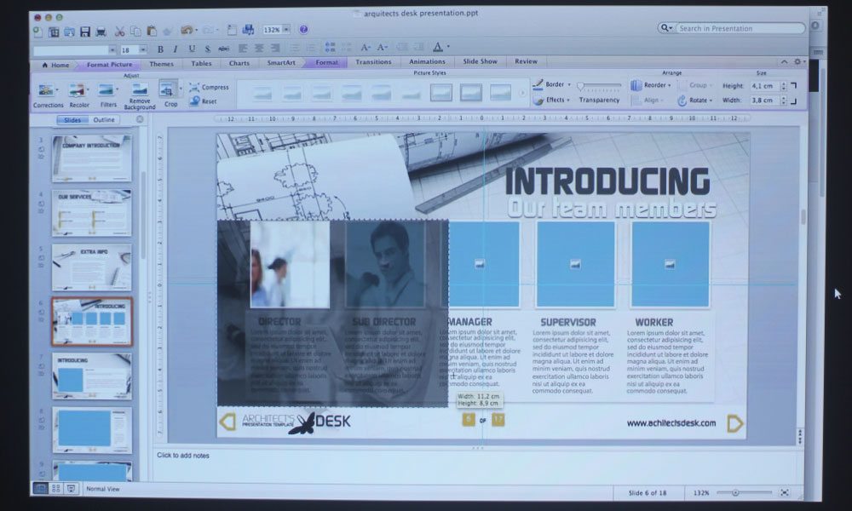Apply underline with the U icon
Viewport: 852px width, 511px height.
[x=192, y=49]
